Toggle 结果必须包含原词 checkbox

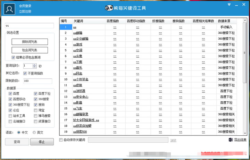pyautogui.click(x=13, y=57)
